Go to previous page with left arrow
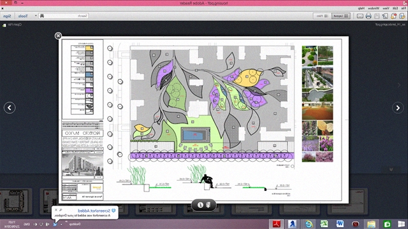The width and height of the screenshot is (408, 229). tap(10, 108)
